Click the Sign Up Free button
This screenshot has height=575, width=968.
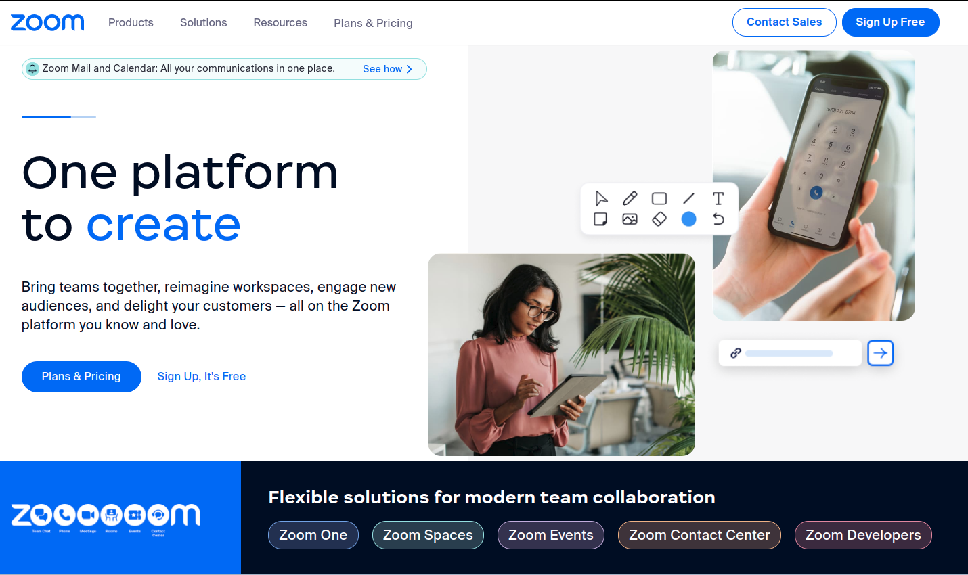(890, 22)
